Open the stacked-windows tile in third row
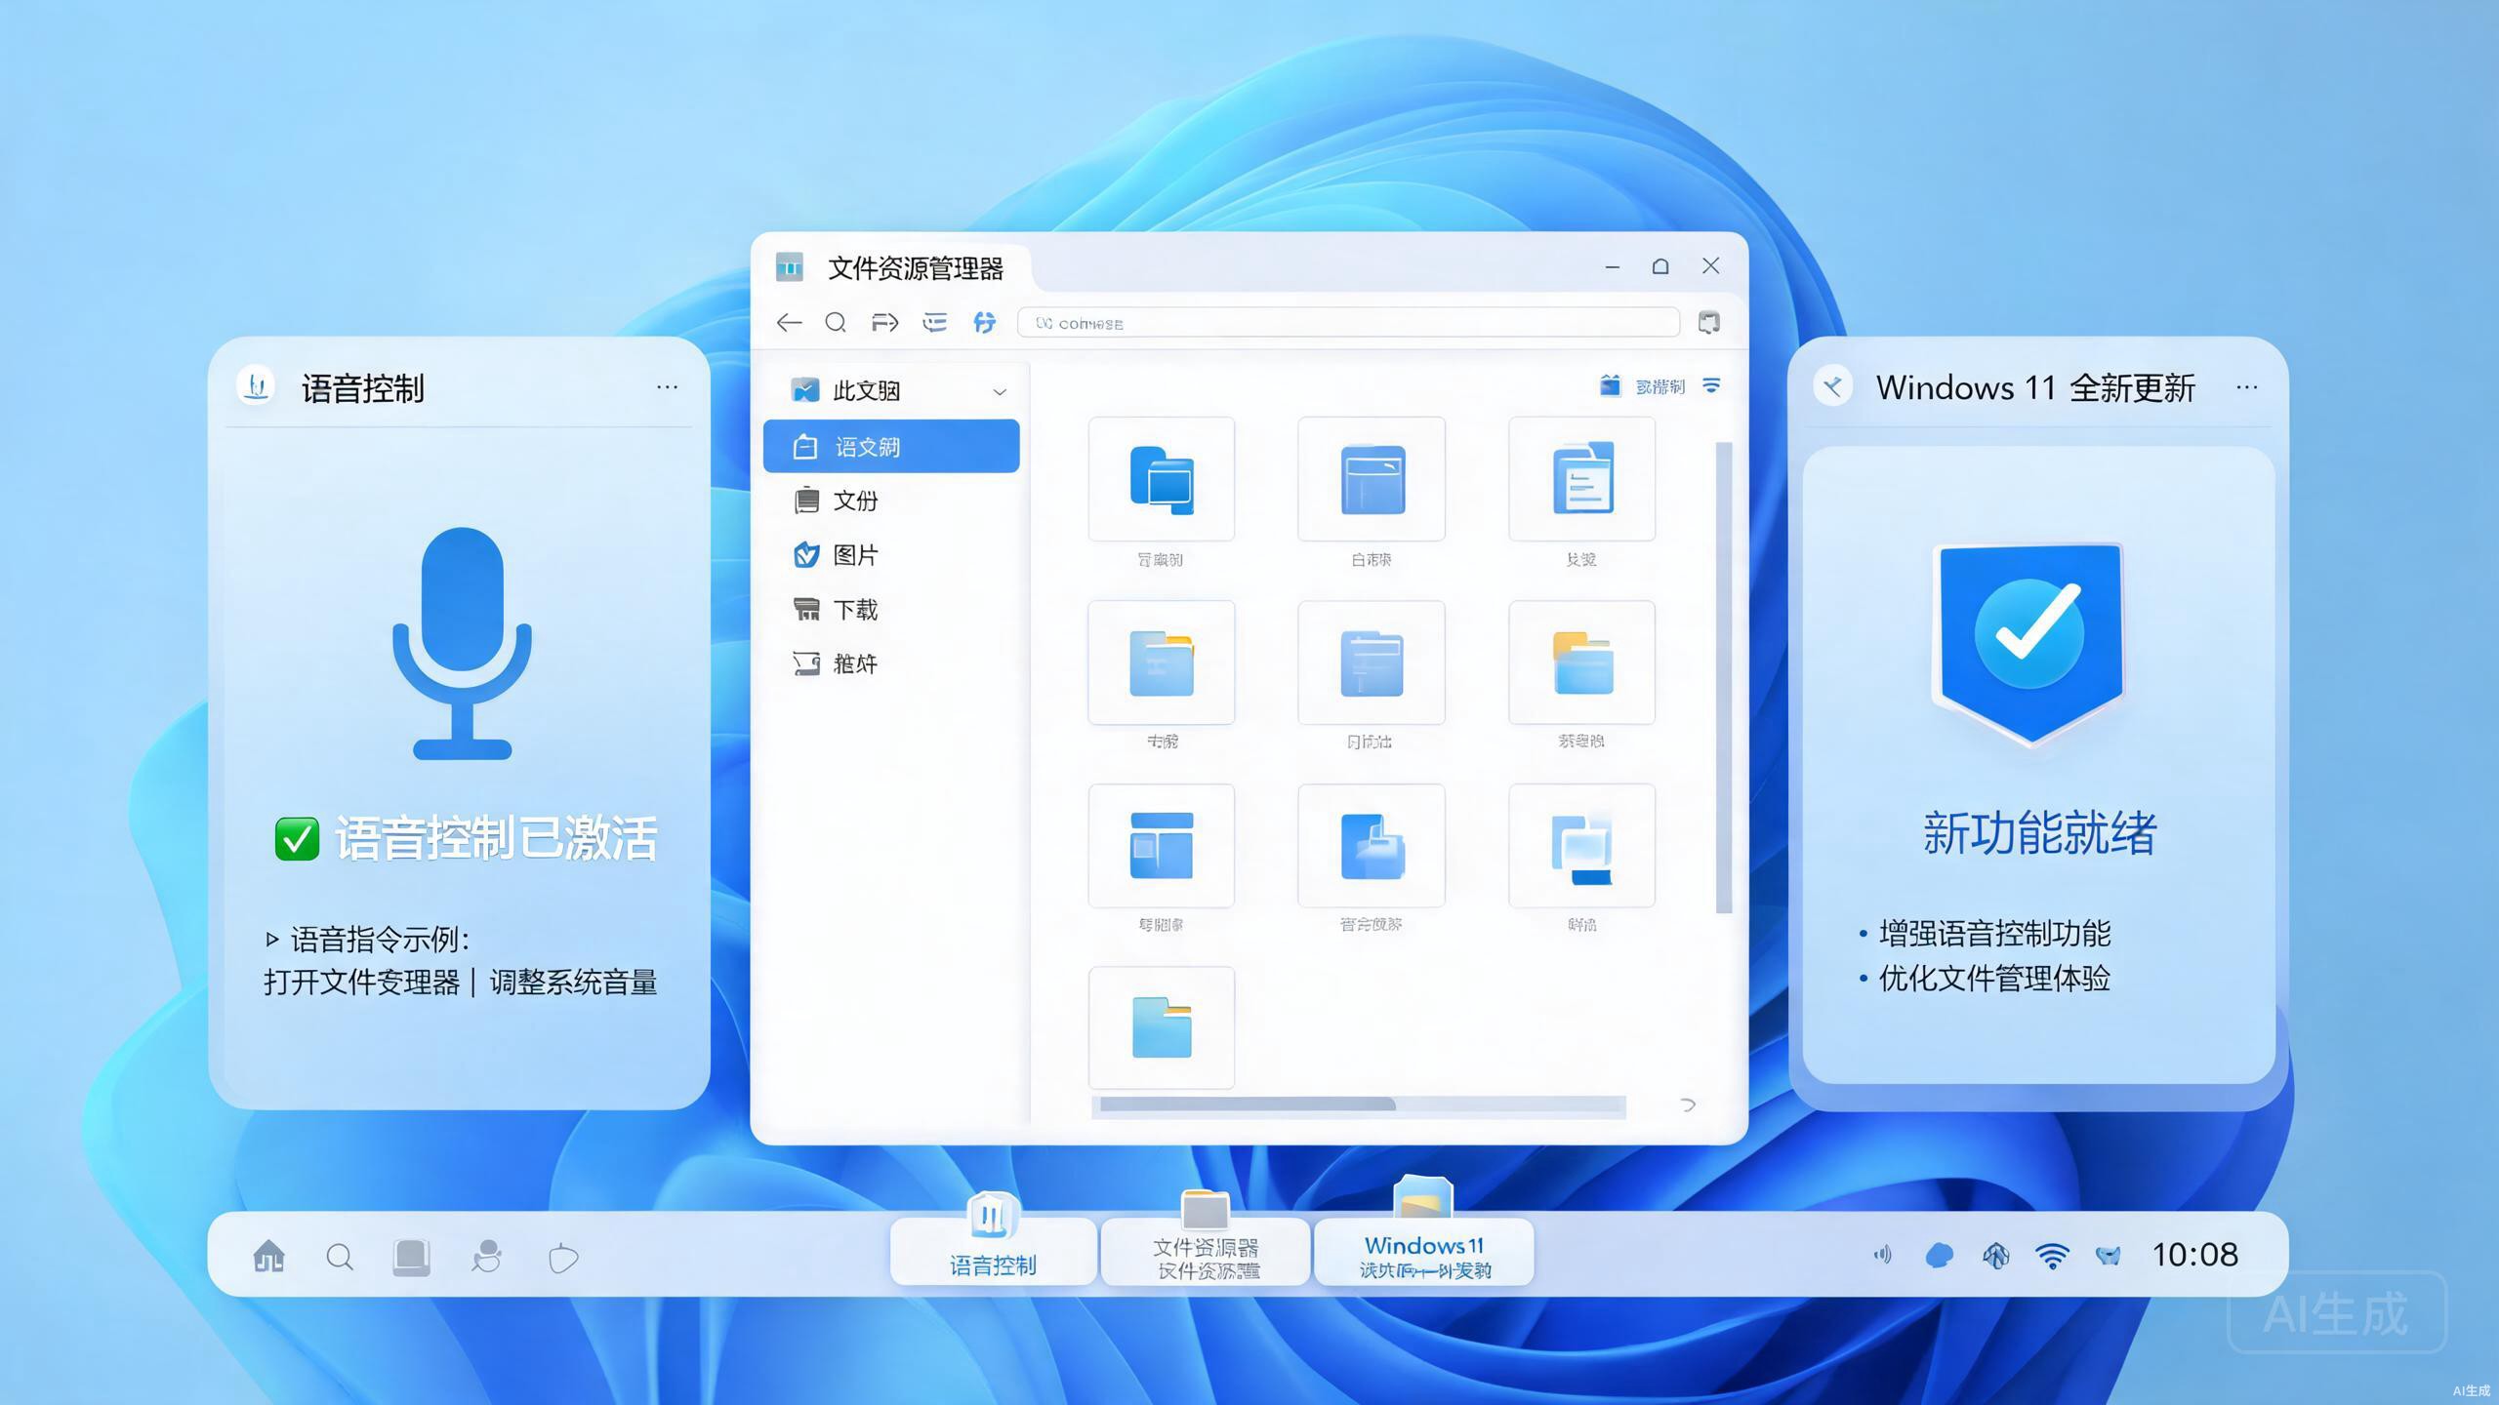The width and height of the screenshot is (2499, 1405). click(x=1581, y=846)
